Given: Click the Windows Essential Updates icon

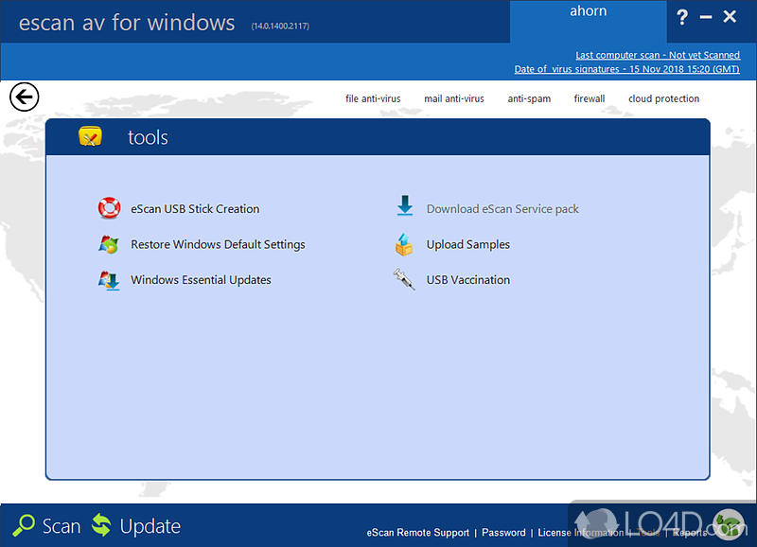Looking at the screenshot, I should tap(109, 280).
